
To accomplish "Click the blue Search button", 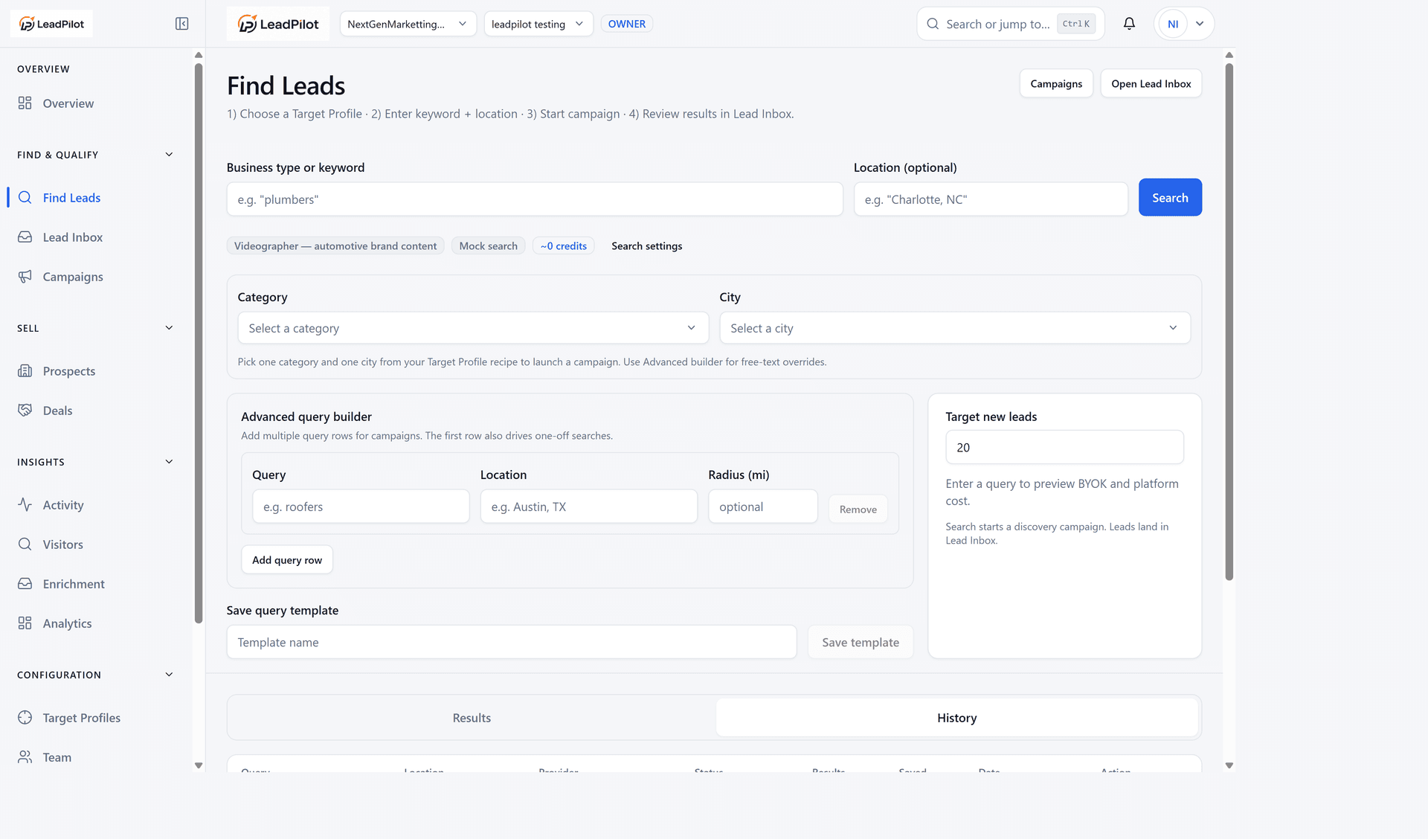I will click(x=1170, y=198).
